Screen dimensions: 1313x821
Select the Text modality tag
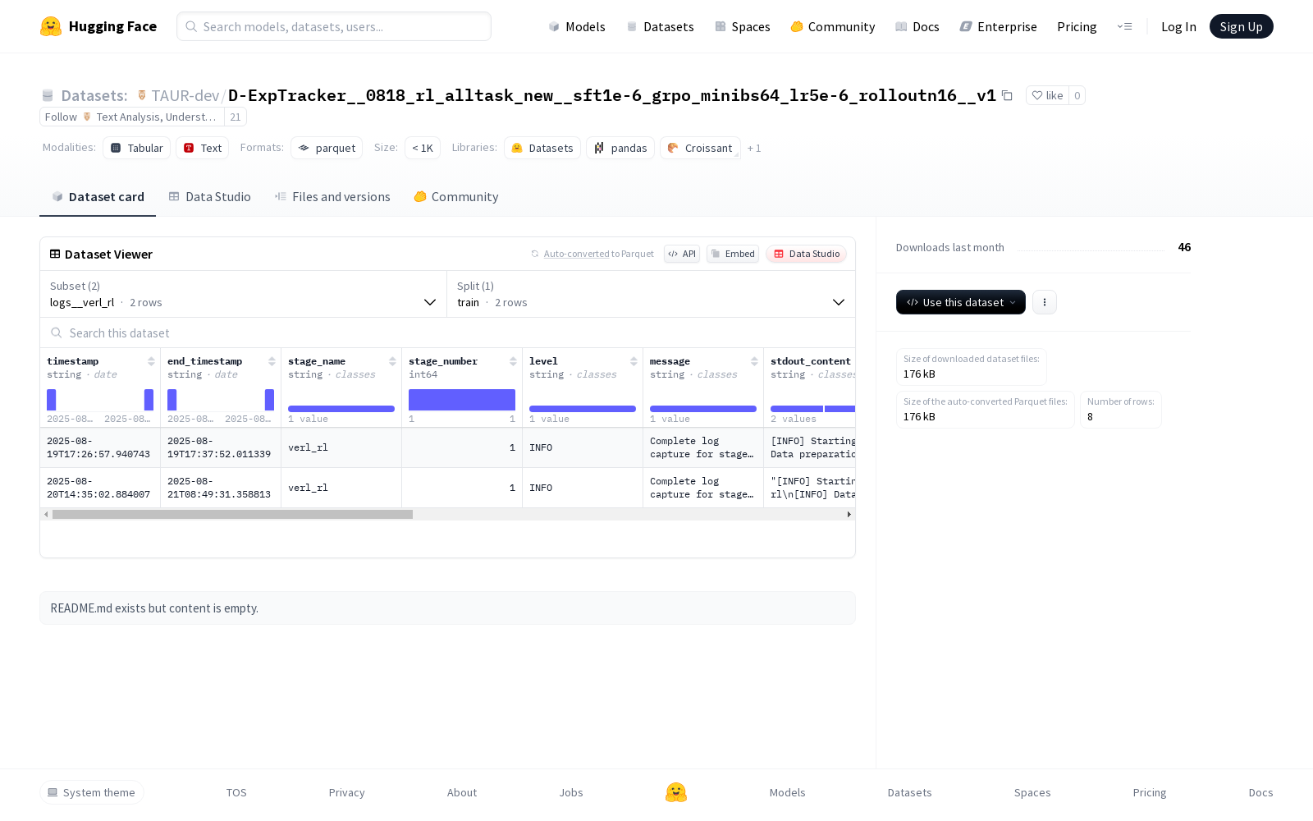[x=202, y=148]
